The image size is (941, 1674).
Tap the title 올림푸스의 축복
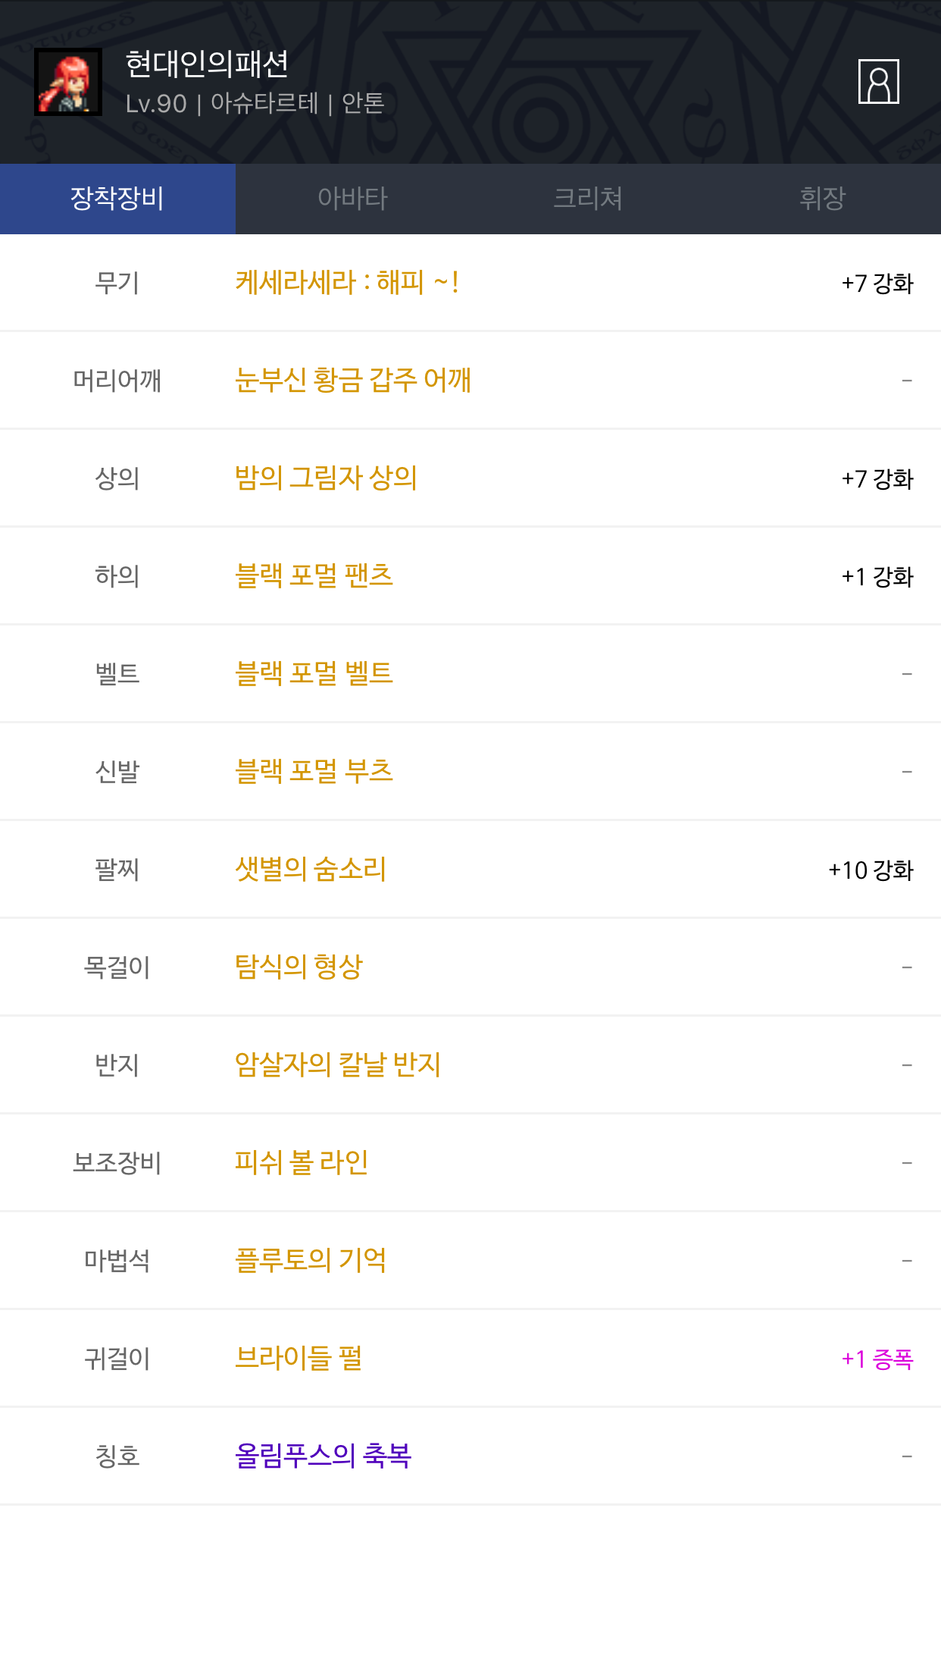pyautogui.click(x=323, y=1456)
